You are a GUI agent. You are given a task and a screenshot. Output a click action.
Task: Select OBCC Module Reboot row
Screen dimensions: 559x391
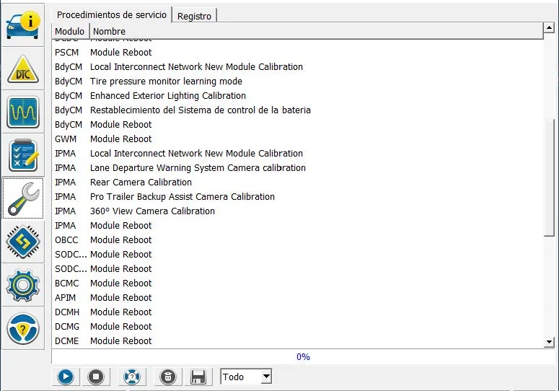tap(298, 240)
